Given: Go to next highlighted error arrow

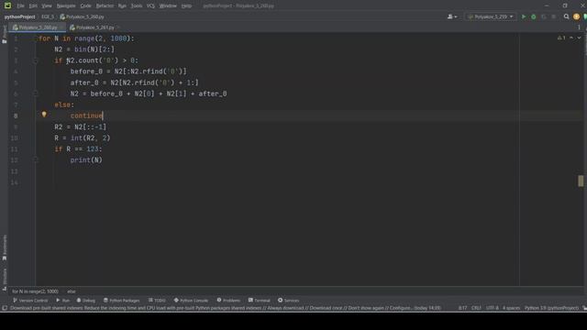Looking at the screenshot, I should tap(579, 38).
